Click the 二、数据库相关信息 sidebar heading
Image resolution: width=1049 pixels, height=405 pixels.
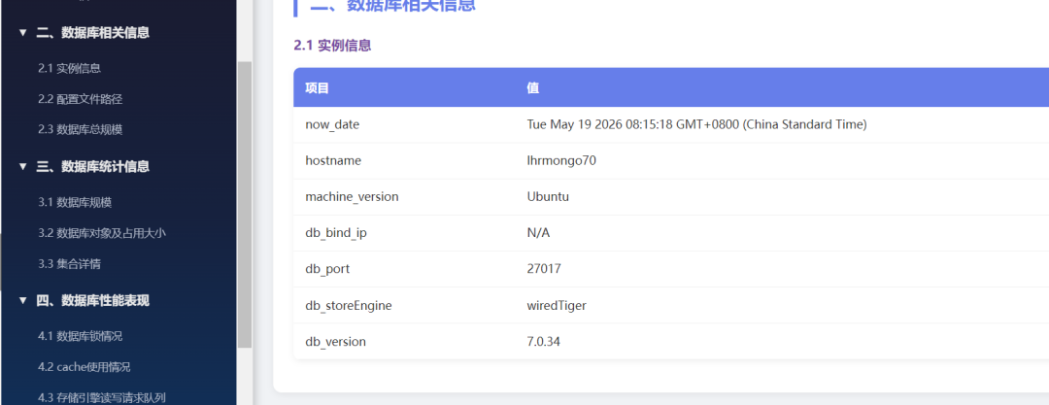tap(92, 33)
